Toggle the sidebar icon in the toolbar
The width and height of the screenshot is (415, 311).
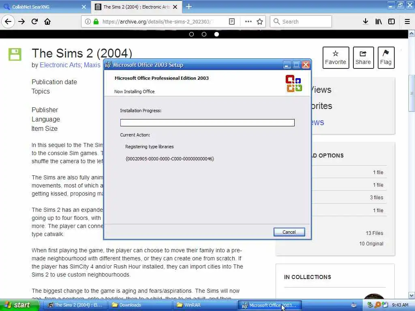(x=391, y=21)
